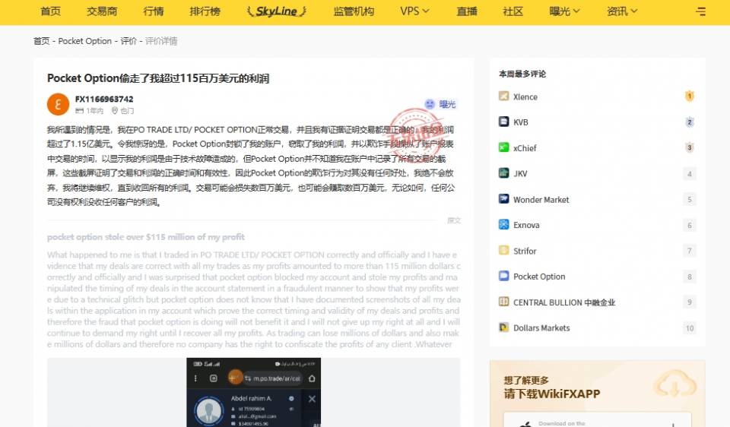Click 评价 breadcrumb link
Image resolution: width=730 pixels, height=427 pixels.
coord(129,41)
